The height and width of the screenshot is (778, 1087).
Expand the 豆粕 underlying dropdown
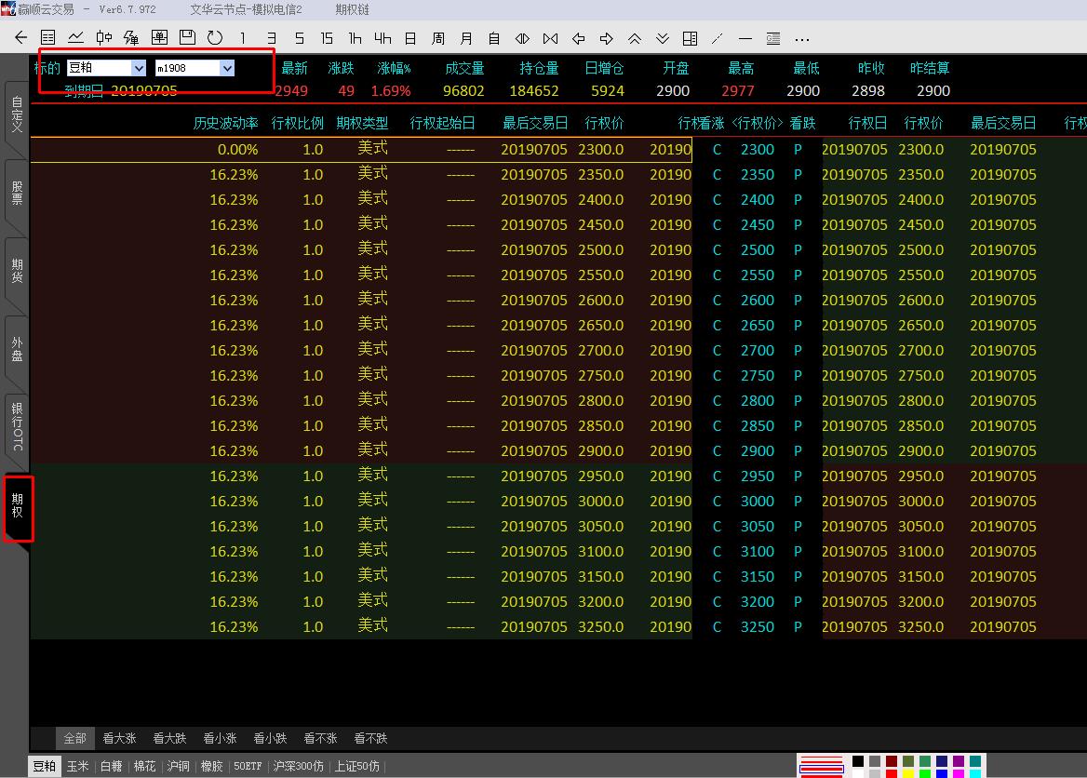(x=139, y=68)
